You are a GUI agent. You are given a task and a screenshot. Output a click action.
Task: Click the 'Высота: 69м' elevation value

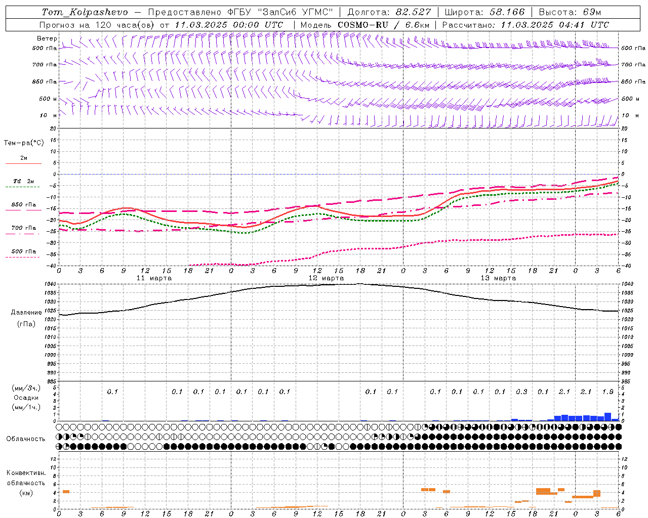(570, 12)
